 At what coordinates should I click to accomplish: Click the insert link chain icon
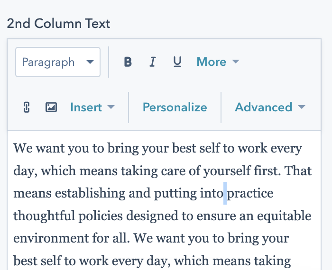tap(27, 107)
